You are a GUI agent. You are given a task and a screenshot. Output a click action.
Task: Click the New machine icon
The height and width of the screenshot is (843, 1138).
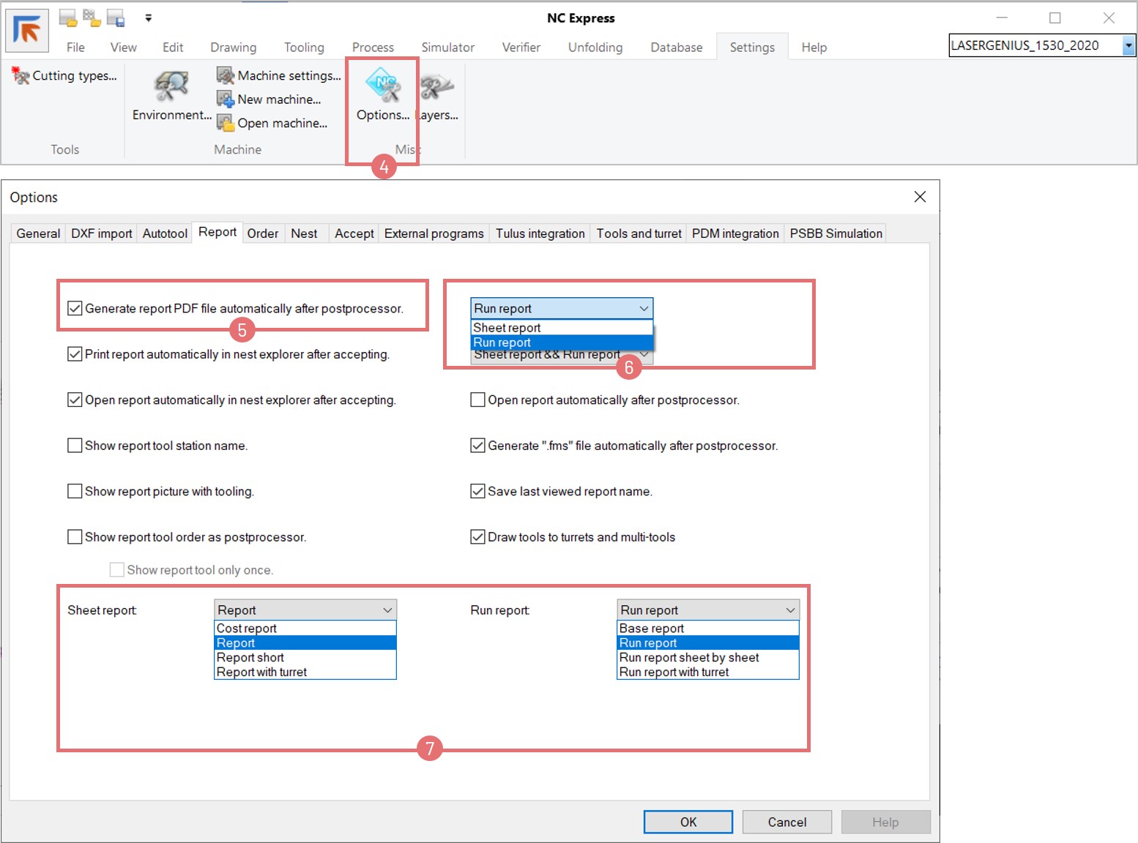pos(225,99)
